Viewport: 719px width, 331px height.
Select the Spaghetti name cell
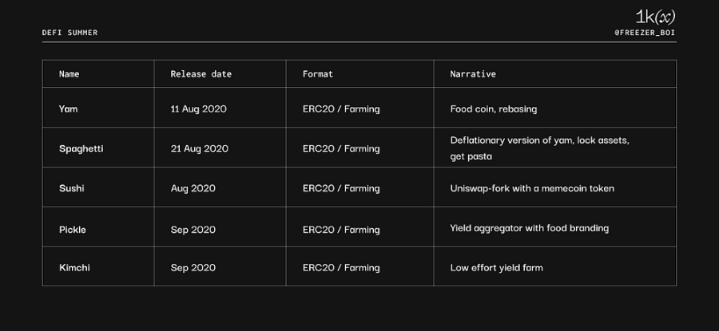81,149
